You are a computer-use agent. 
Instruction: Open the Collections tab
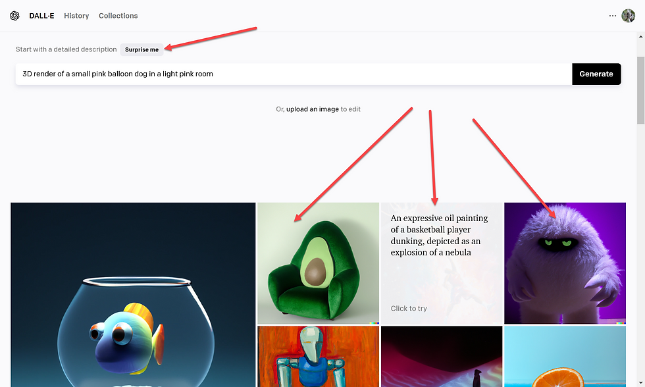[118, 16]
